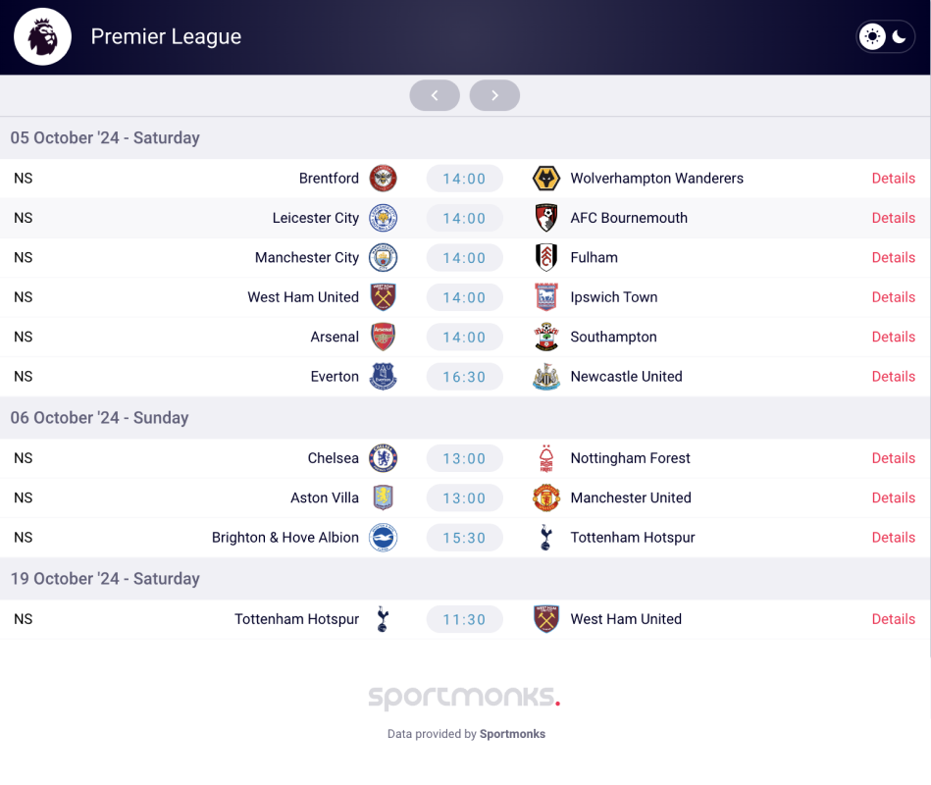Click the Wolverhampton Wanderers wolf crest
This screenshot has height=785, width=931.
click(x=546, y=179)
